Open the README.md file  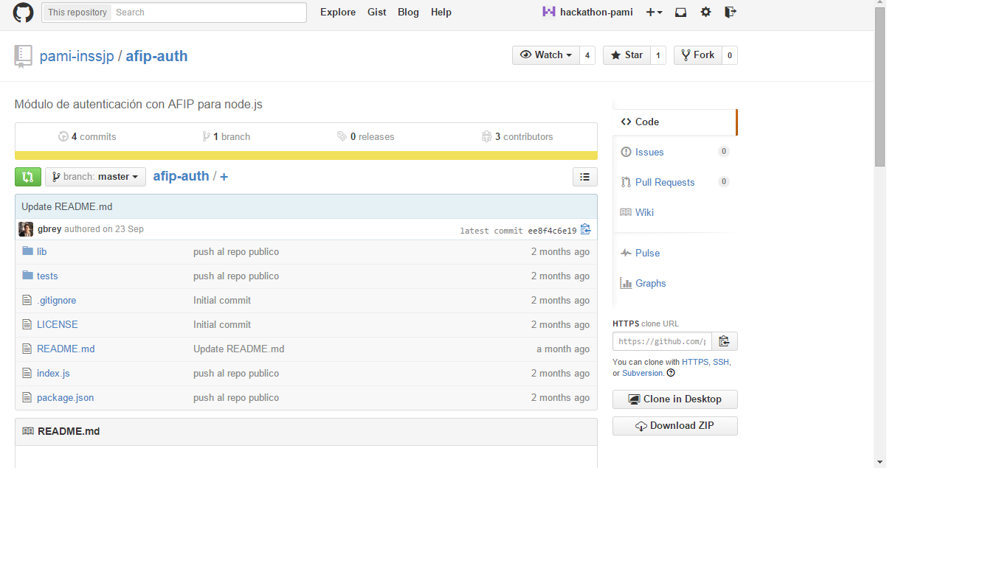click(x=66, y=349)
